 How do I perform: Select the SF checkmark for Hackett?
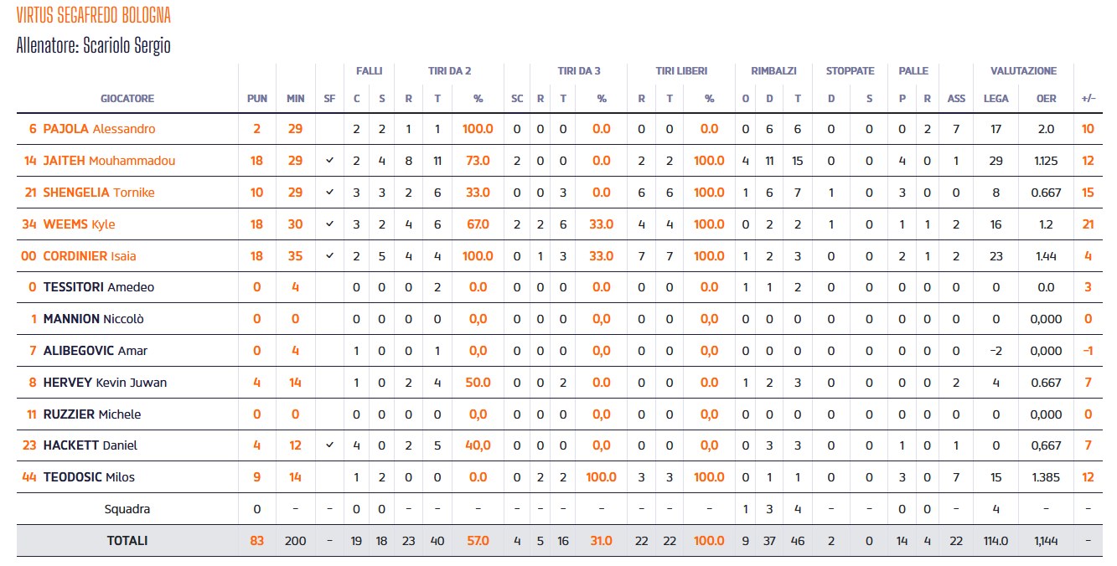click(329, 445)
